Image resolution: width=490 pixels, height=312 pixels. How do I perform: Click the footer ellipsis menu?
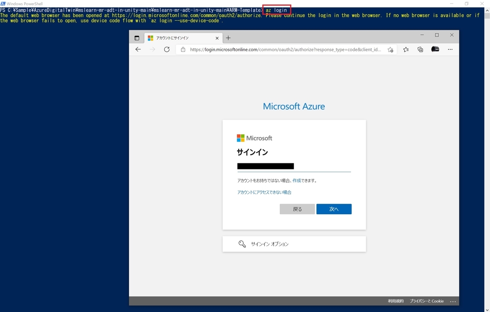point(453,301)
